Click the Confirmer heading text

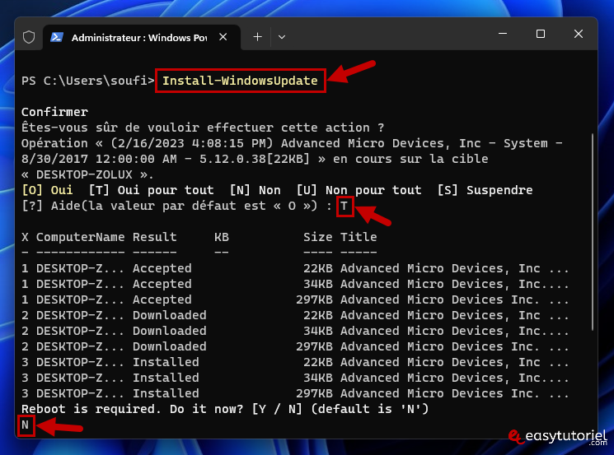[54, 112]
